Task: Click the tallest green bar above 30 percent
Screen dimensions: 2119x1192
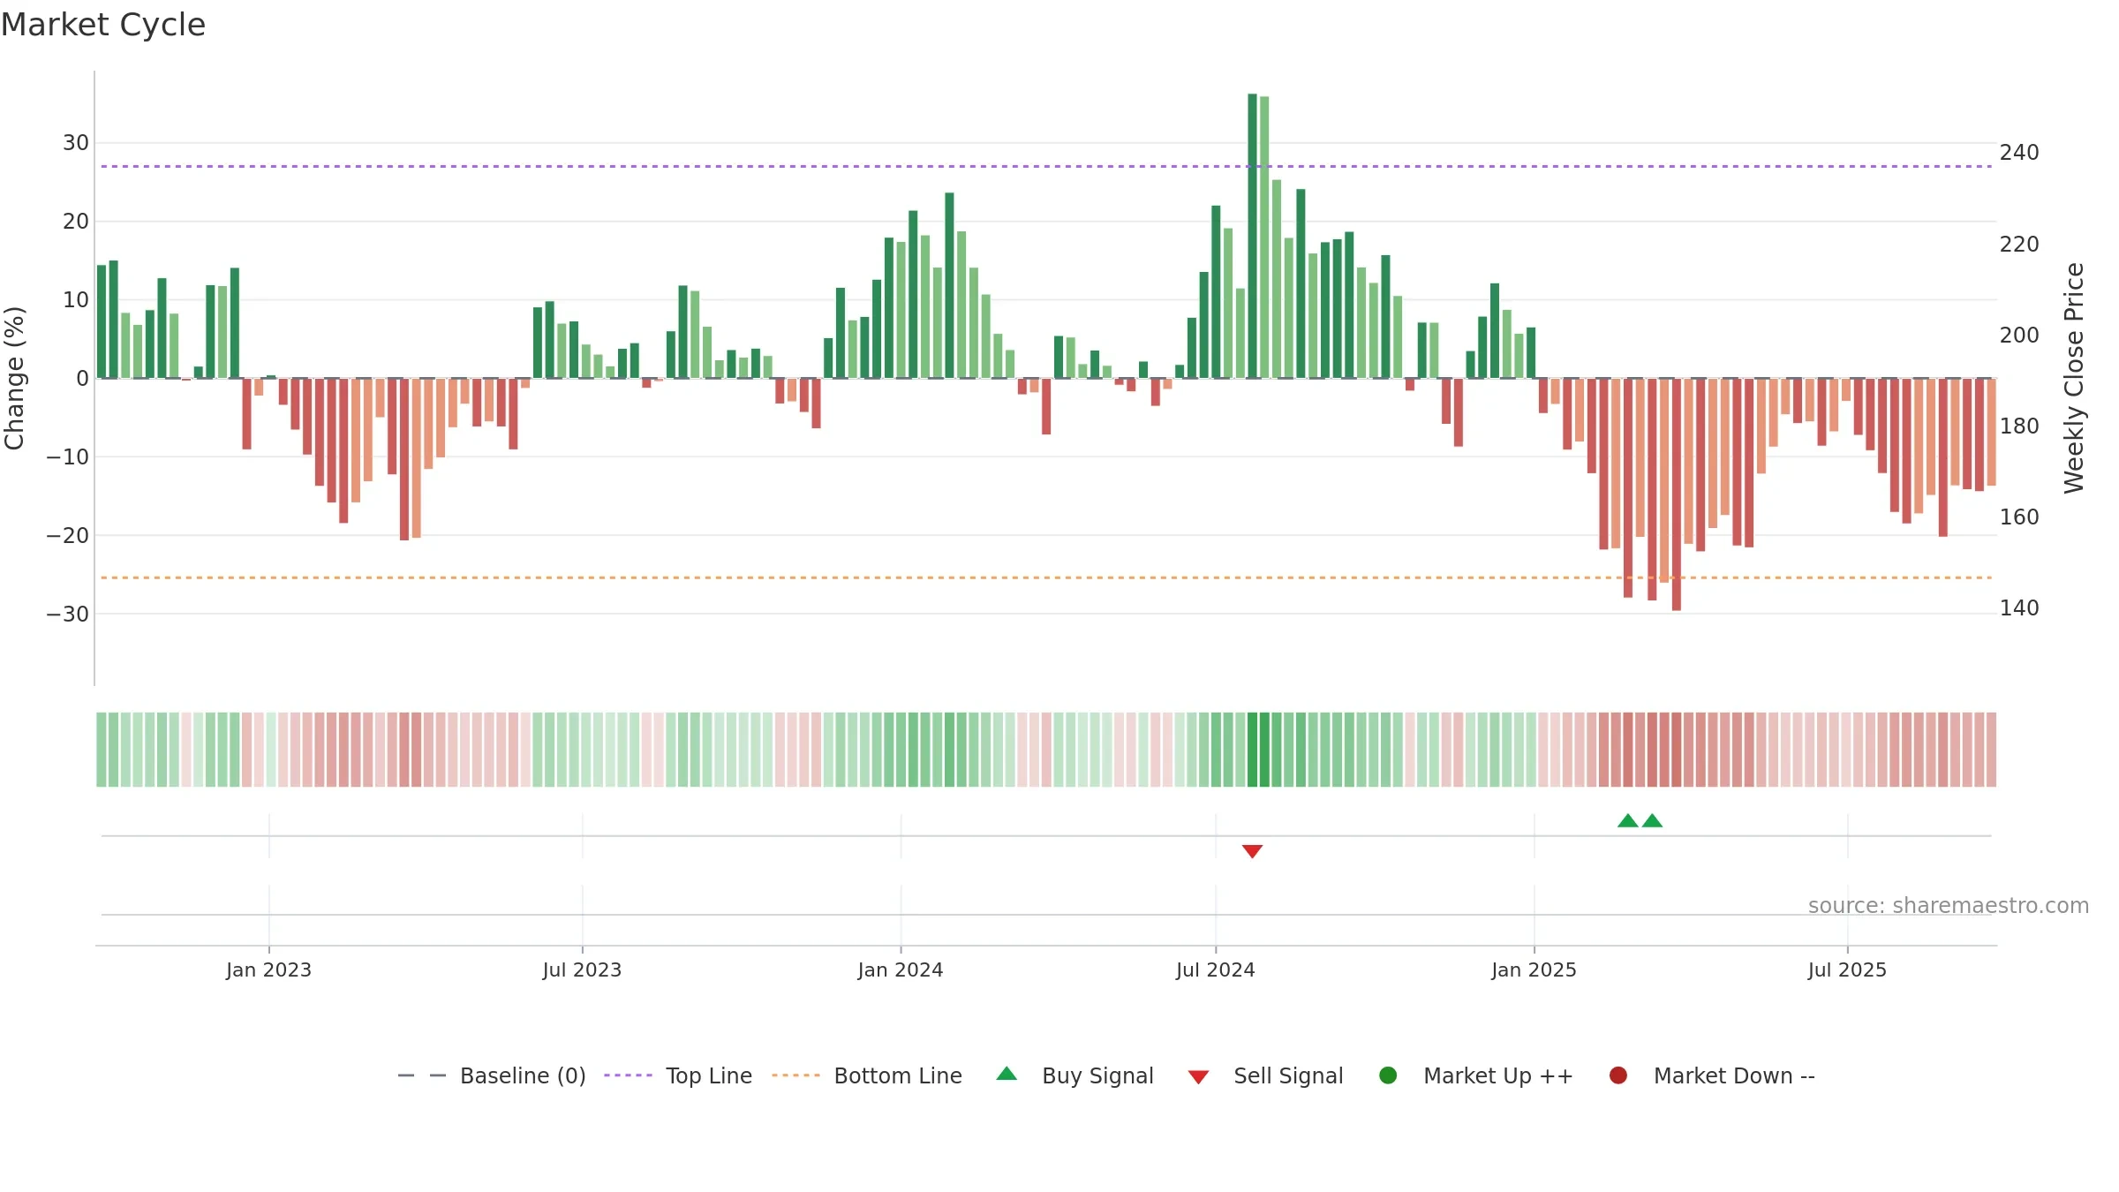Action: (x=1252, y=236)
